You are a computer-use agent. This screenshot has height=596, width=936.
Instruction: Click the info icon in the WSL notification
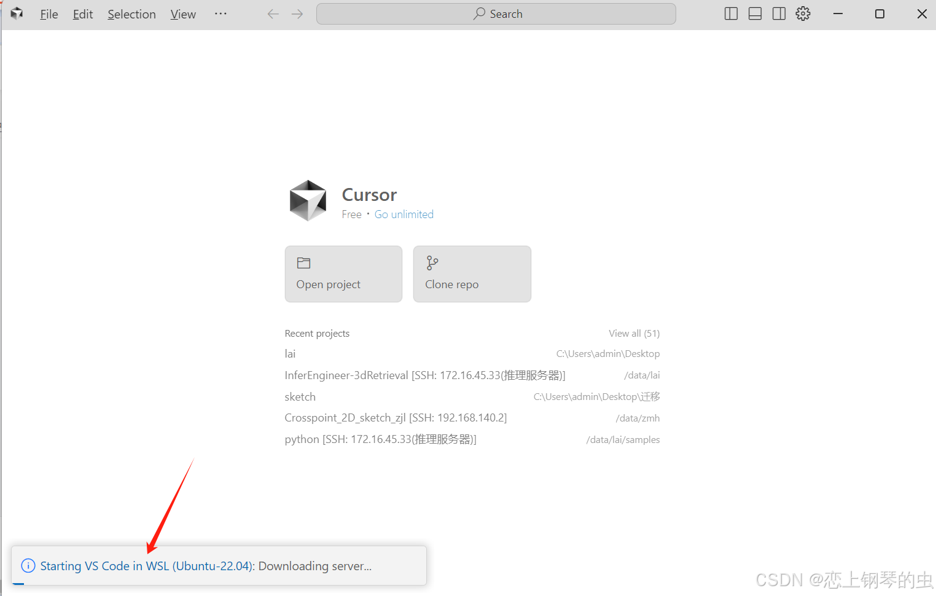28,565
